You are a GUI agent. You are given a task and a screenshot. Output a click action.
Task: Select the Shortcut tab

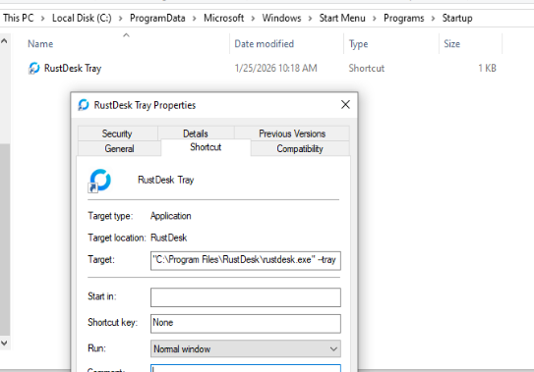tap(206, 147)
